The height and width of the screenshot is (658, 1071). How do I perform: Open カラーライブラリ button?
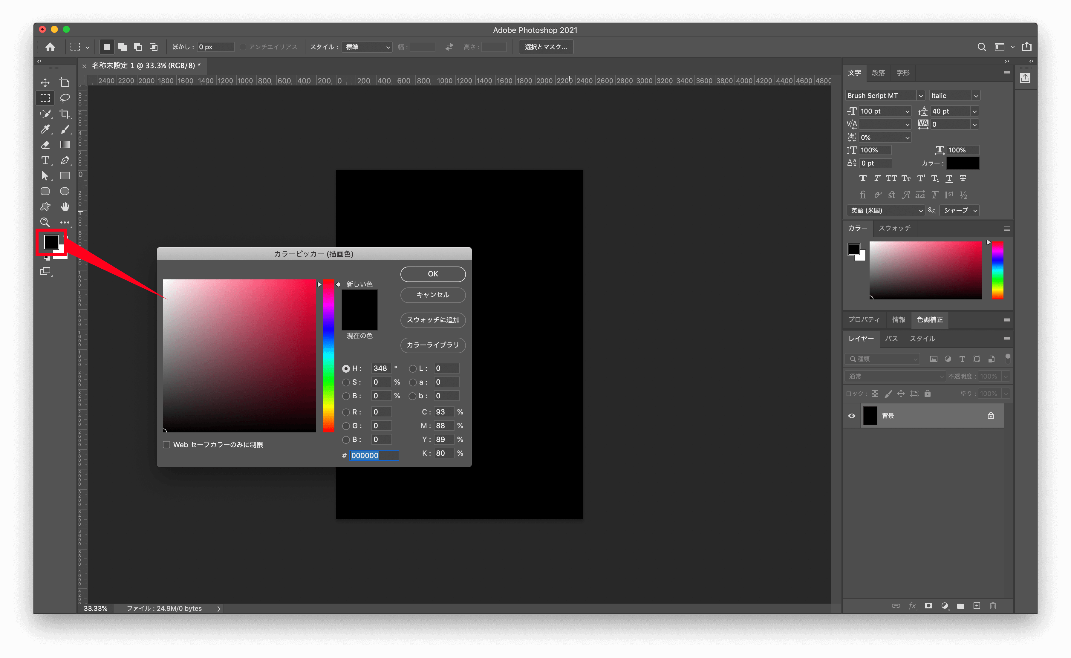click(433, 345)
